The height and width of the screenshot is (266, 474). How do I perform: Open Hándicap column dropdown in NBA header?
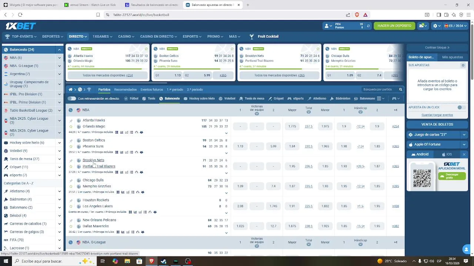[360, 112]
